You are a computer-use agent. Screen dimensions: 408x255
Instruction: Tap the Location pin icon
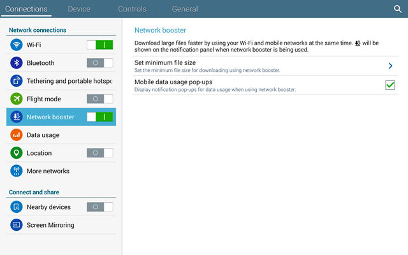point(17,153)
